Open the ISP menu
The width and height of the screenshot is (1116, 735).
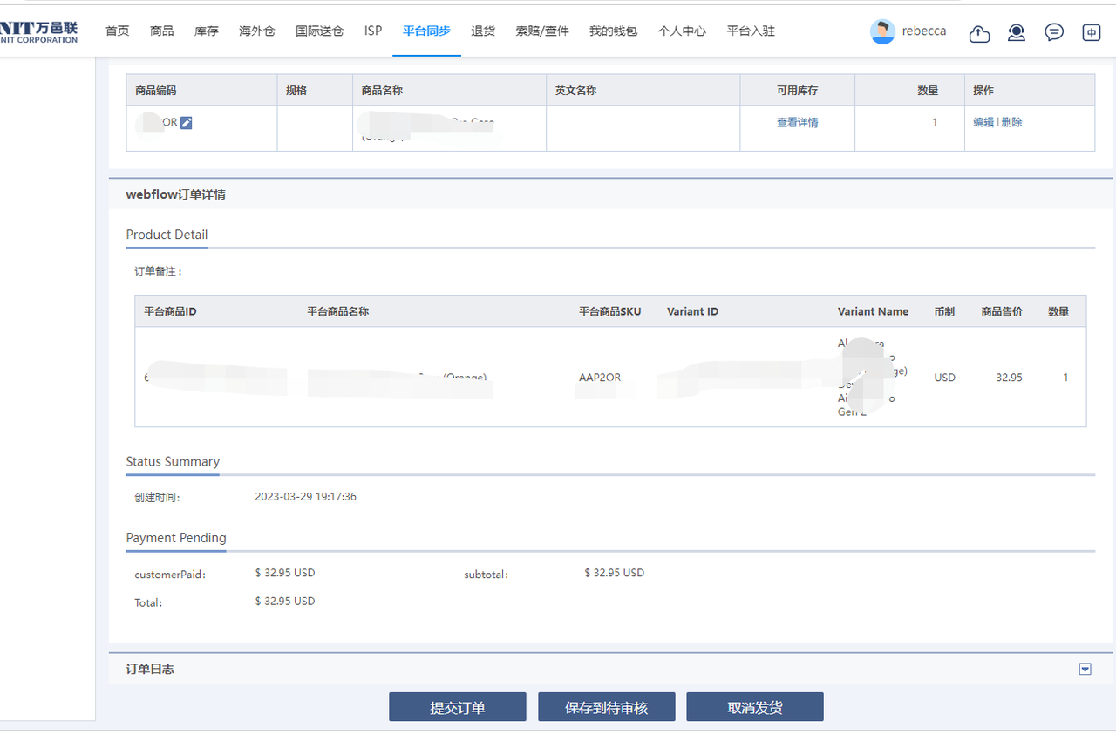point(373,31)
